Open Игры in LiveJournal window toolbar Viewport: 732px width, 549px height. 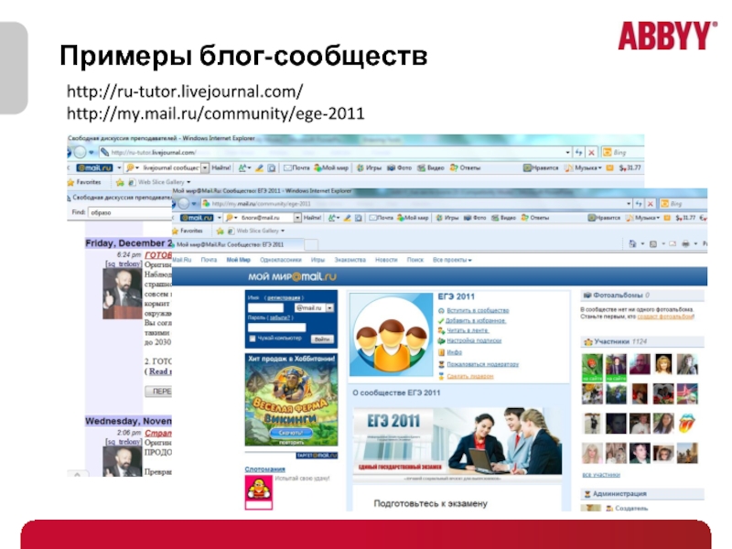[x=369, y=167]
